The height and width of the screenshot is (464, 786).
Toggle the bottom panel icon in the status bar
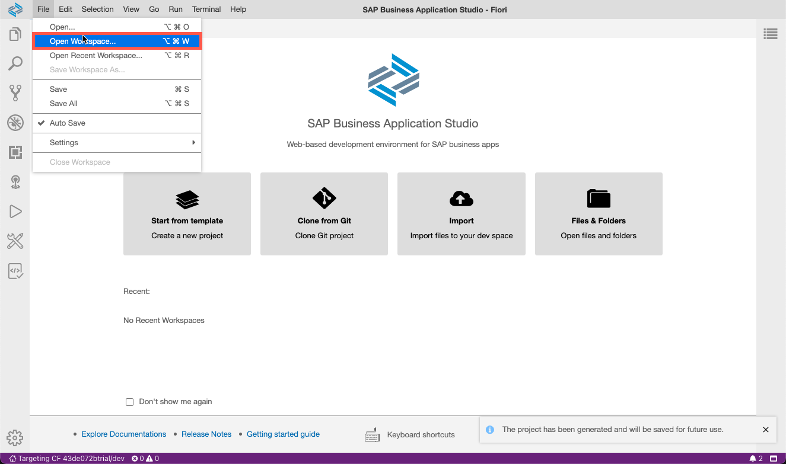point(774,459)
